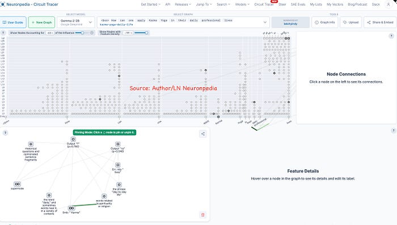Select the rhetorical questions feature node

31,145
